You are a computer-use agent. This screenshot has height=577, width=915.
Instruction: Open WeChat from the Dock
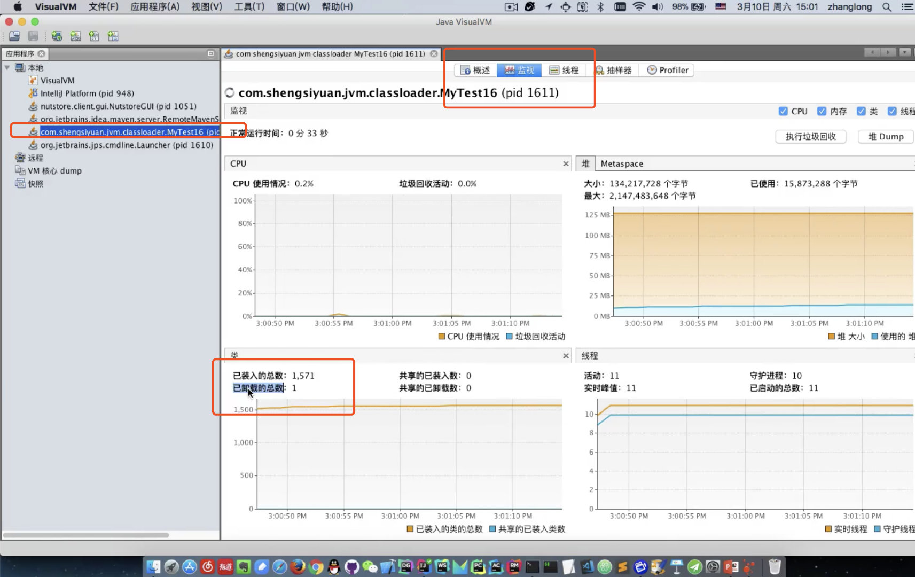pos(370,566)
